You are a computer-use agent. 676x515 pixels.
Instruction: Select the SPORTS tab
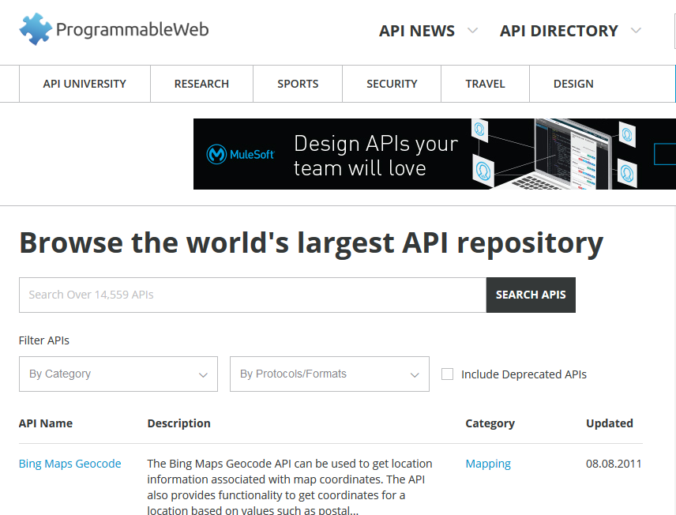click(x=298, y=84)
